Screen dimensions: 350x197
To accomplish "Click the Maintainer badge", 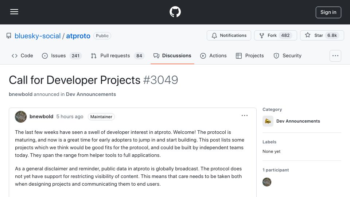I will tap(101, 117).
